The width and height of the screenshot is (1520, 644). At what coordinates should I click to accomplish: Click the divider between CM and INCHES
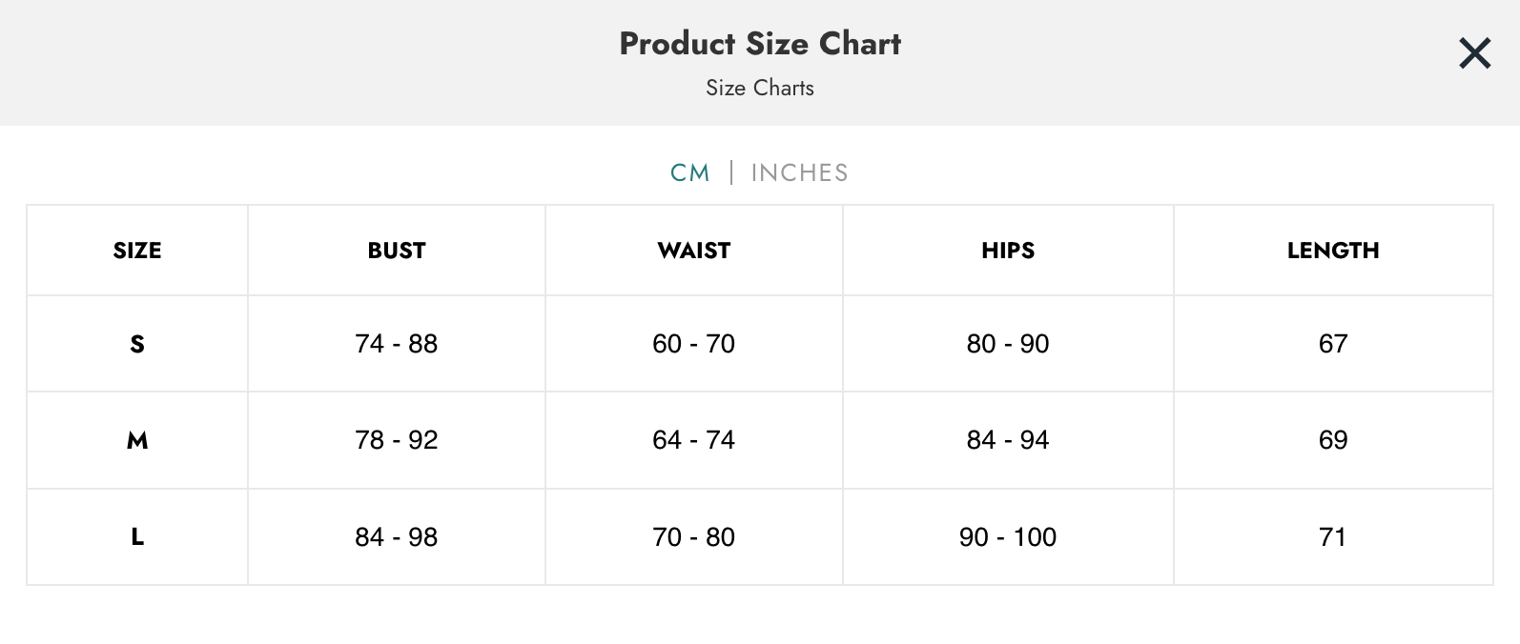point(732,172)
